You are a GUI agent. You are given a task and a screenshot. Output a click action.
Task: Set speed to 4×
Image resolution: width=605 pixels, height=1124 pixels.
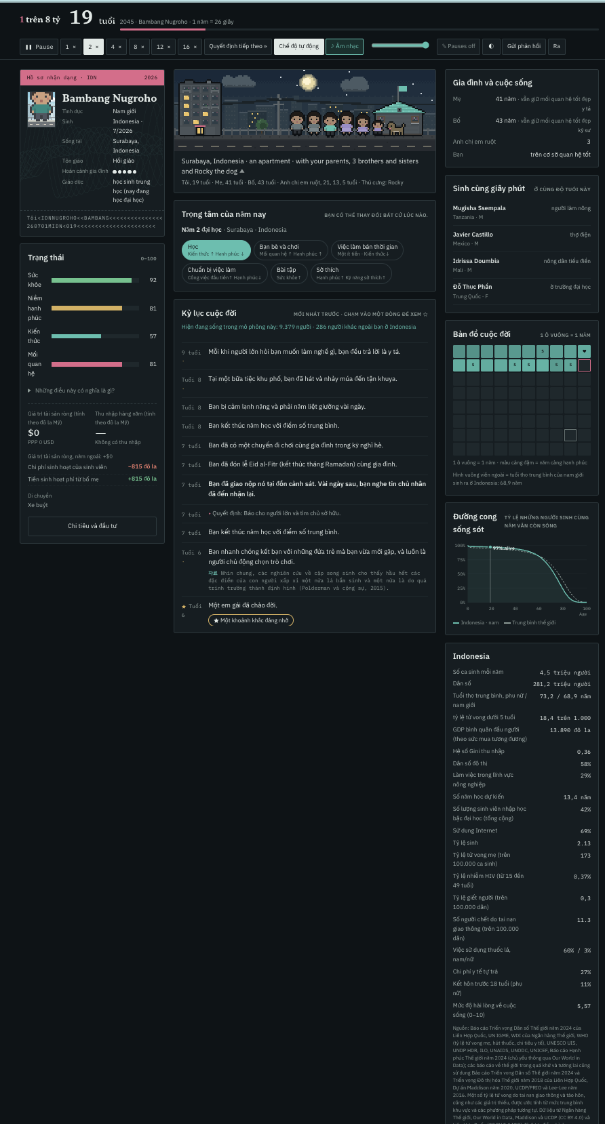116,47
